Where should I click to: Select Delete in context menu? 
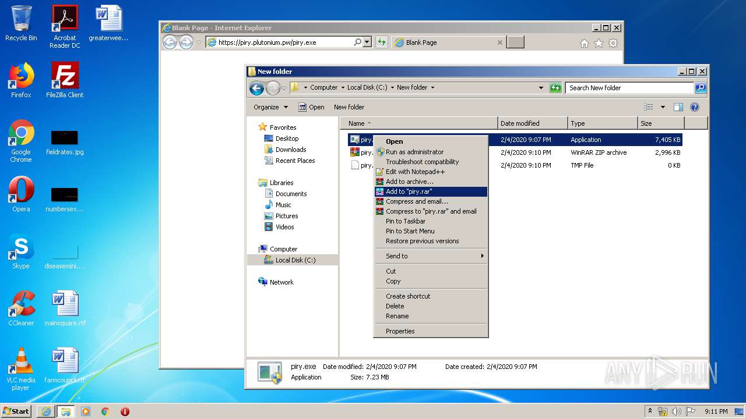click(x=431, y=306)
